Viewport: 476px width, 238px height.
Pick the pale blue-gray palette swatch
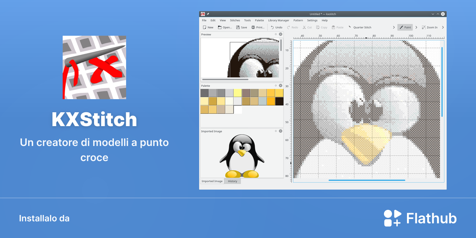click(x=263, y=101)
